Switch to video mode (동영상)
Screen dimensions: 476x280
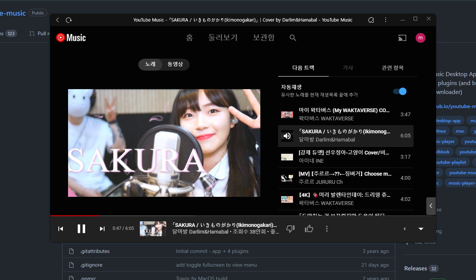click(175, 64)
